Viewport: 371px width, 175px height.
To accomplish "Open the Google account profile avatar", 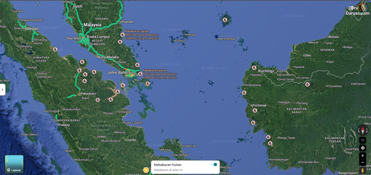I will point(363,8).
